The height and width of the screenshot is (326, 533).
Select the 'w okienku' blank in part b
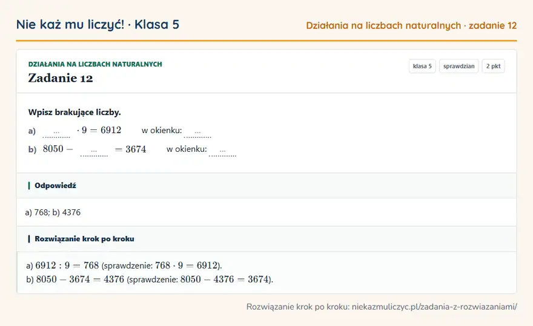(x=223, y=150)
